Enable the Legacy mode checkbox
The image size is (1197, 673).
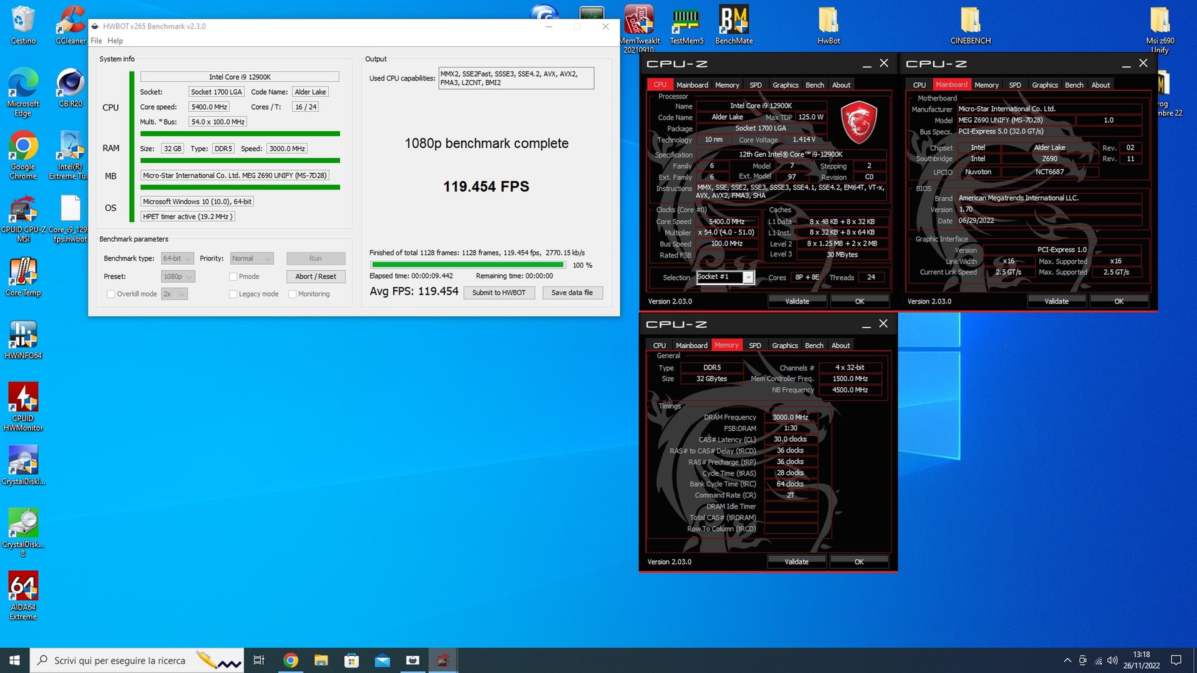pyautogui.click(x=233, y=294)
